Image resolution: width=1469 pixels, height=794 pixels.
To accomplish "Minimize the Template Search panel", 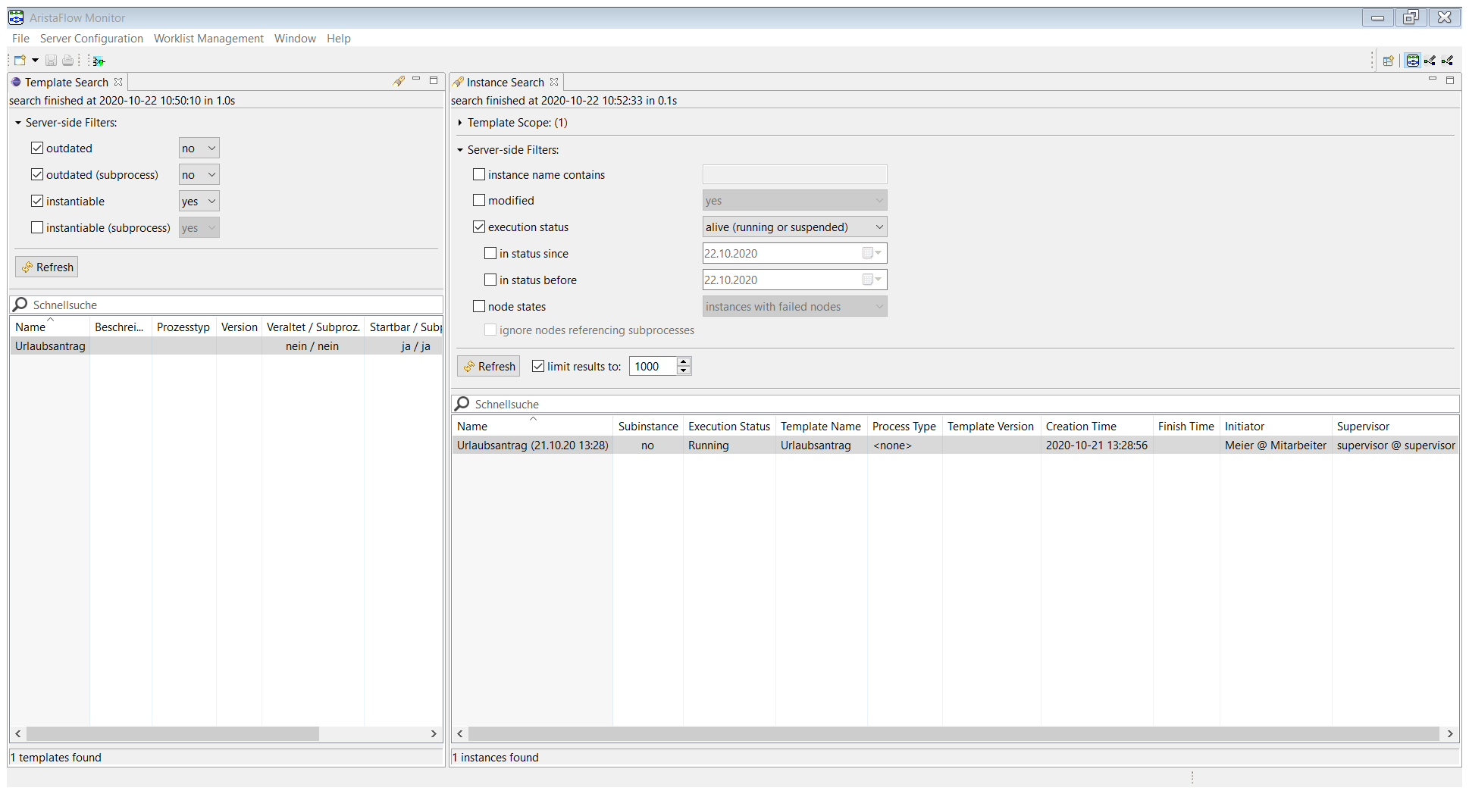I will pos(416,80).
